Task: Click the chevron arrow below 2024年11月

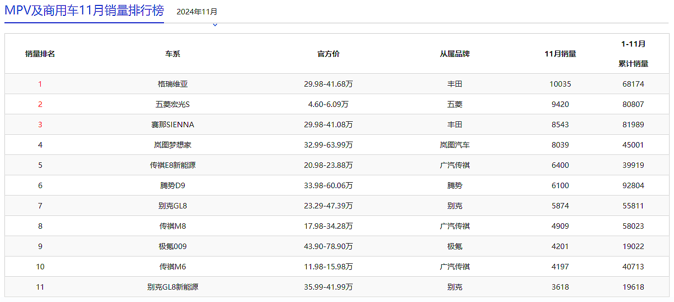Action: coord(215,25)
